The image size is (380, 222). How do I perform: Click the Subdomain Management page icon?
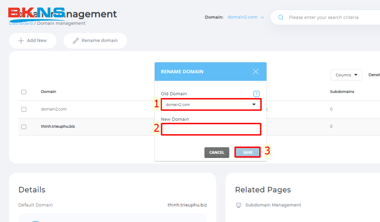[x=239, y=205]
